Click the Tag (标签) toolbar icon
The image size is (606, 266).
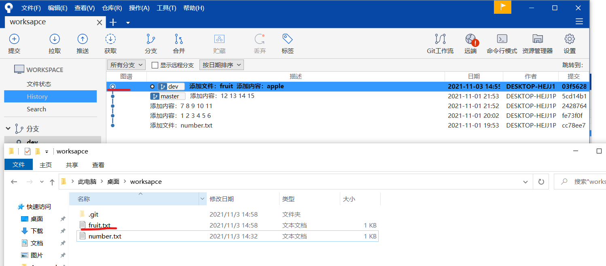click(288, 39)
